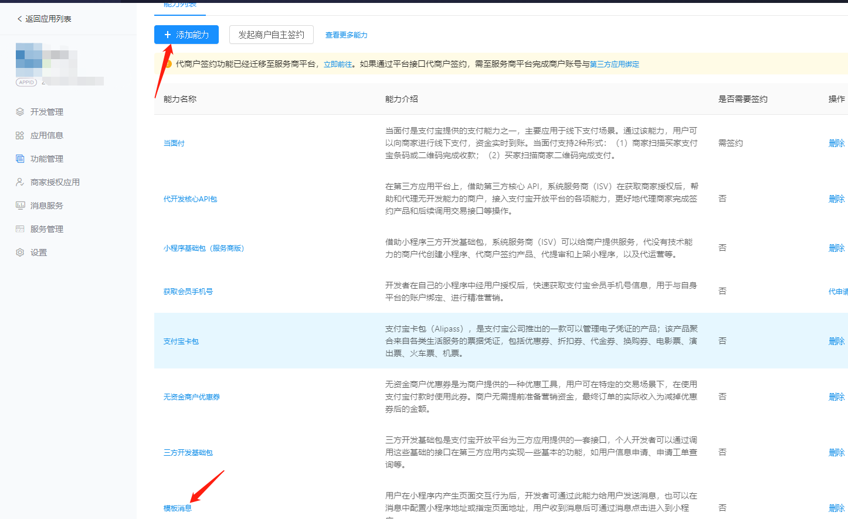Open 消息服务 menu item

click(47, 206)
